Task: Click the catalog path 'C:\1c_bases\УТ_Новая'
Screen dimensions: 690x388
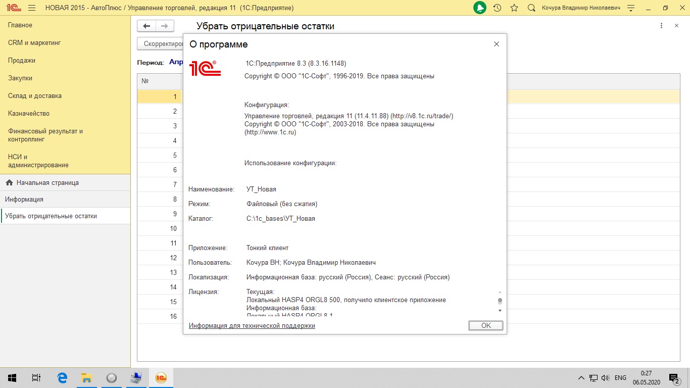Action: click(x=281, y=219)
